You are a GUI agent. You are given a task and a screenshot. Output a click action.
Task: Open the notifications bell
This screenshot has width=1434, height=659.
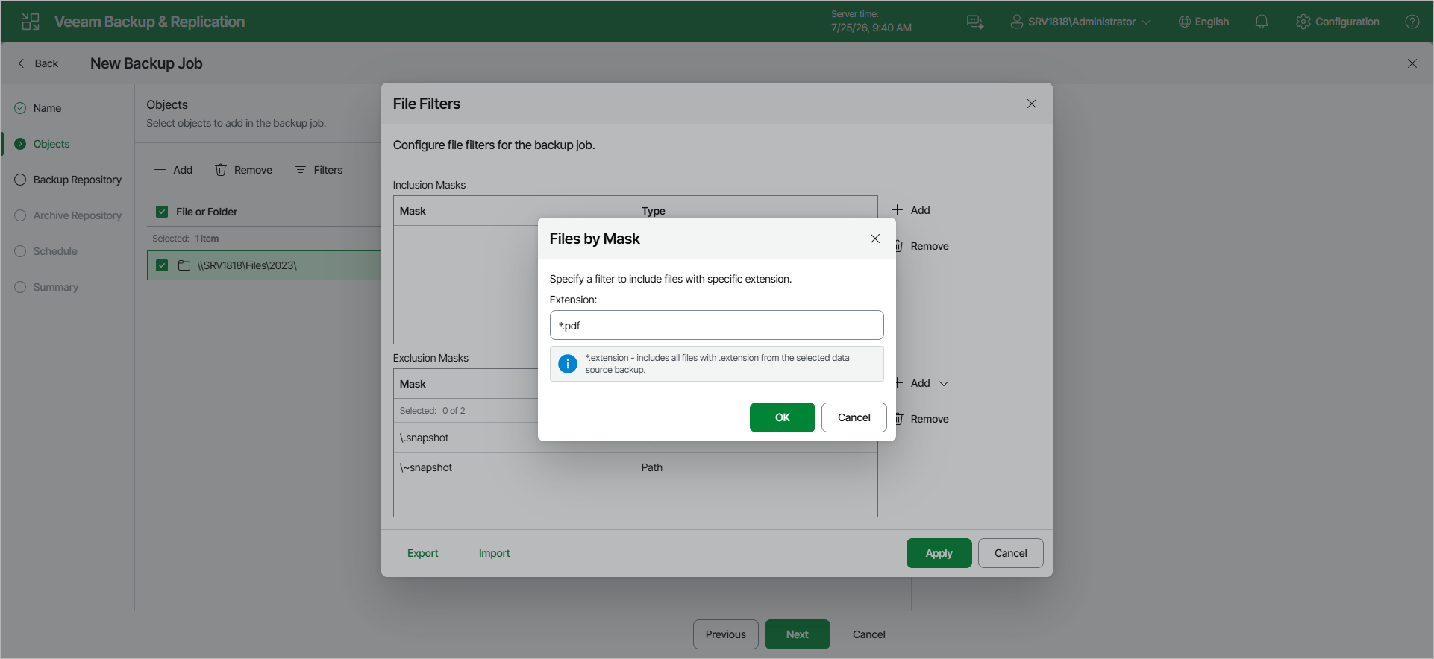tap(1262, 22)
